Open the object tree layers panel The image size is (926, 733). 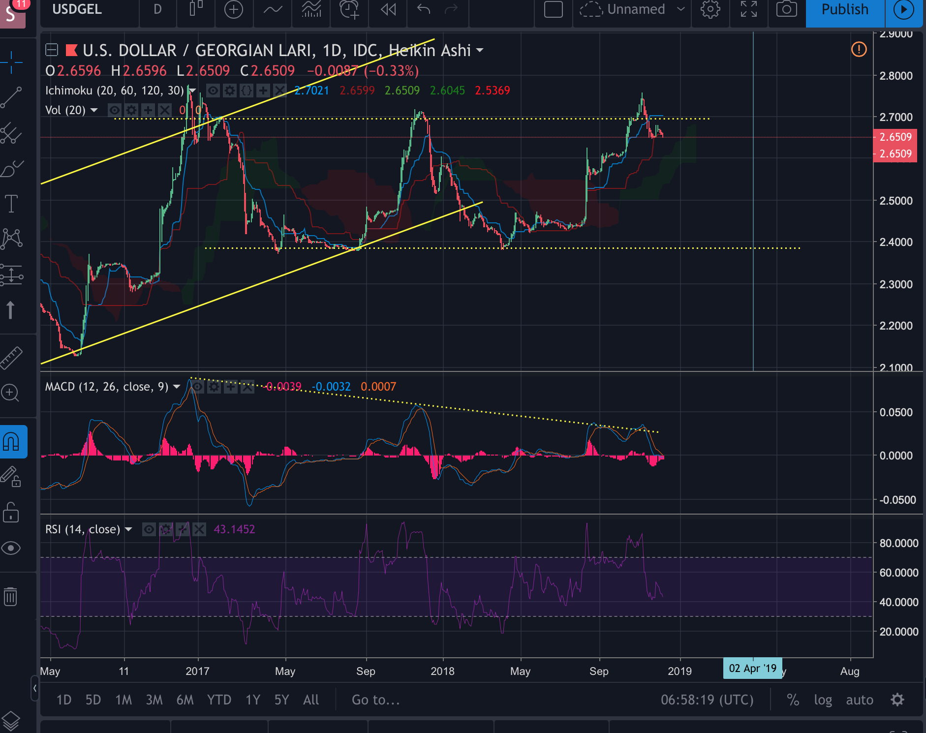(10, 722)
